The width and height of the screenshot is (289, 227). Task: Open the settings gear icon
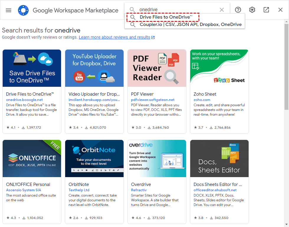click(252, 10)
